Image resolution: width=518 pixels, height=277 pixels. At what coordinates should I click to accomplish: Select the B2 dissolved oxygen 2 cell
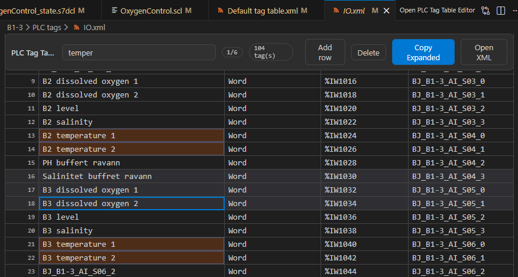pyautogui.click(x=131, y=94)
